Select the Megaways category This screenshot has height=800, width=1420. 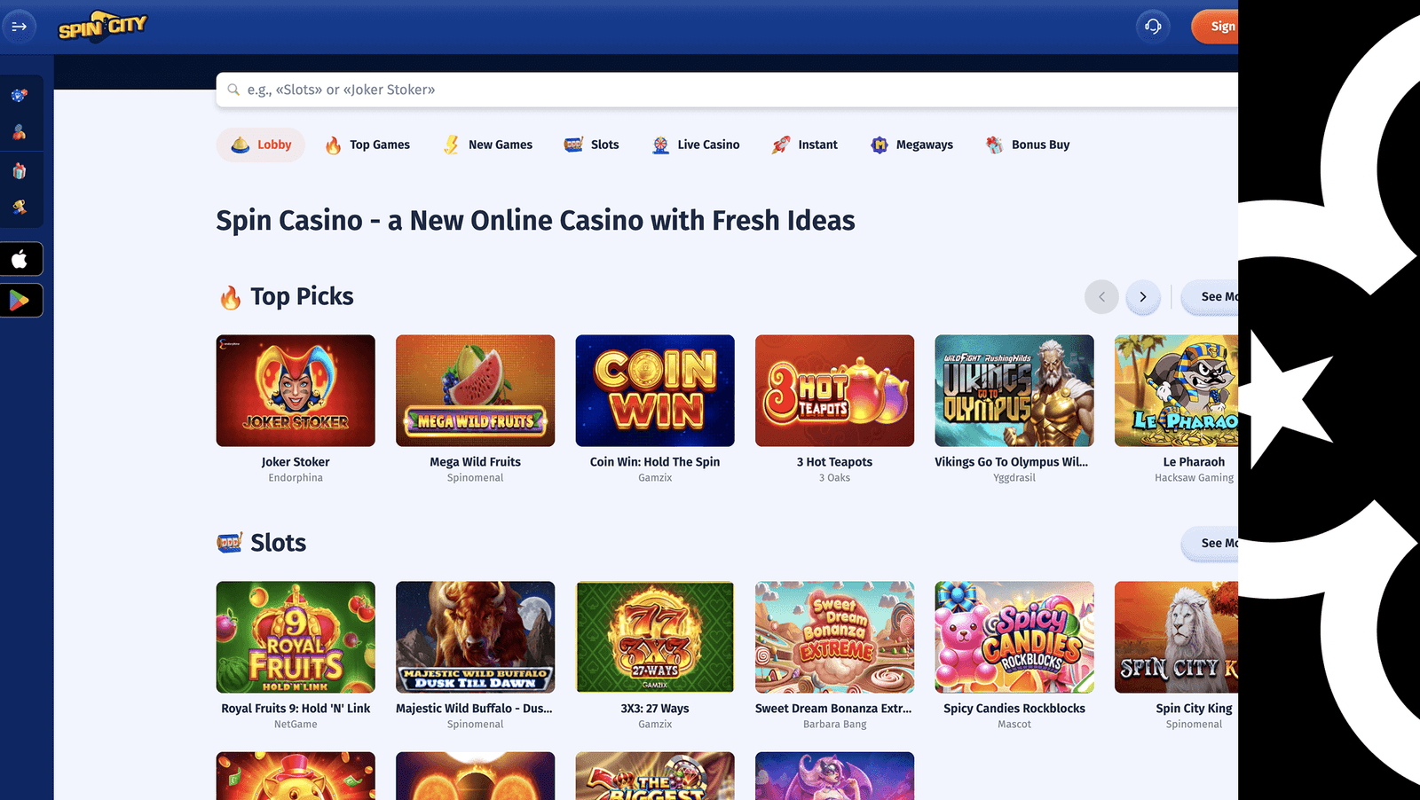coord(912,145)
